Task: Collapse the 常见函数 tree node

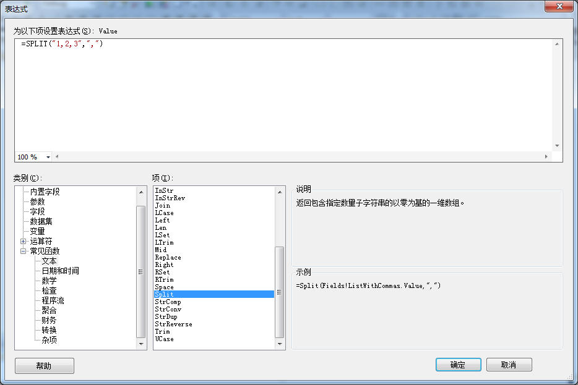Action: tap(24, 252)
